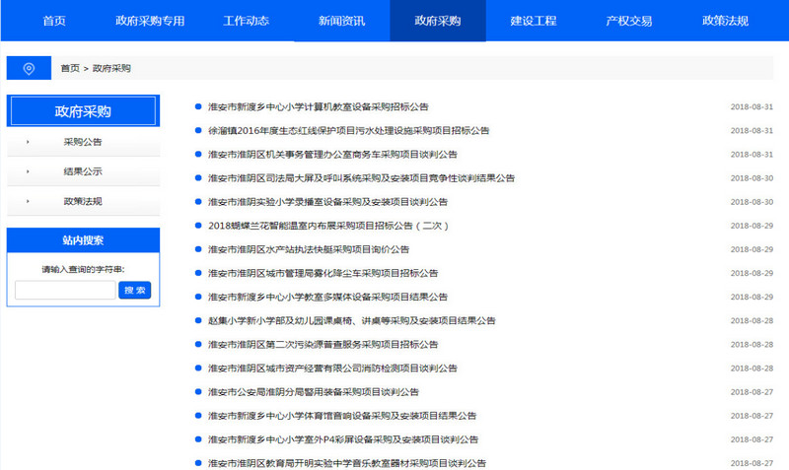Click 首页 in the breadcrumb path
789x470 pixels.
click(x=70, y=68)
